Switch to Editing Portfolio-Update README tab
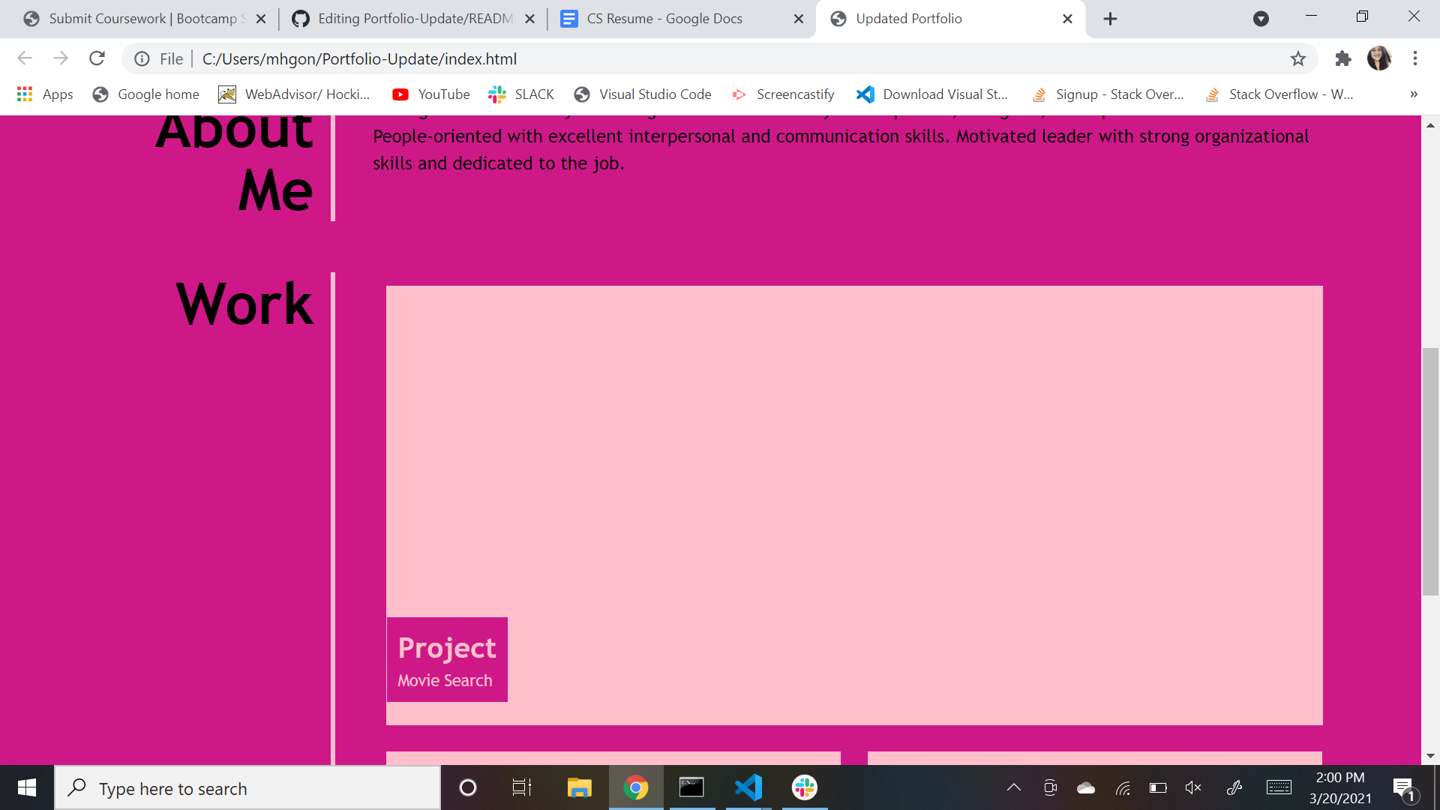The width and height of the screenshot is (1440, 810). [415, 19]
